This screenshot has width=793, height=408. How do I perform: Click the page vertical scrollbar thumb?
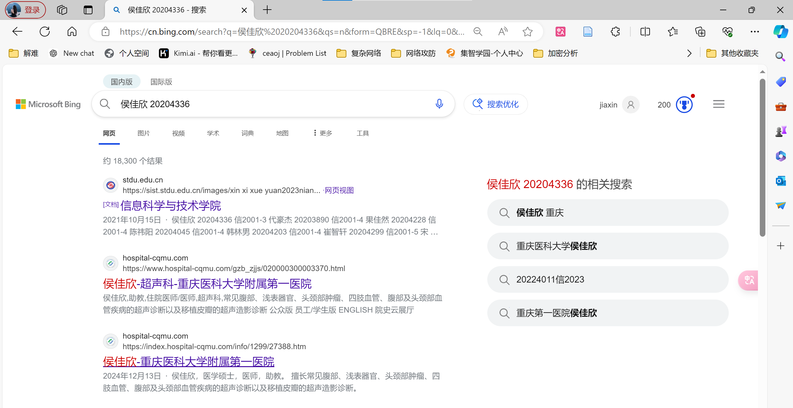click(762, 158)
